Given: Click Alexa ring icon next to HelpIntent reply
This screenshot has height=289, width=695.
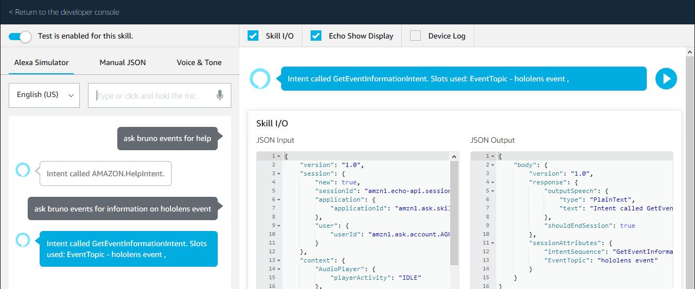Looking at the screenshot, I should point(23,170).
